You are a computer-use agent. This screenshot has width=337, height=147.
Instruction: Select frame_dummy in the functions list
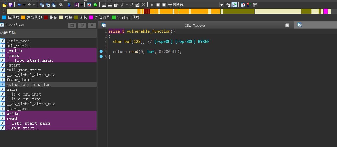(48, 80)
